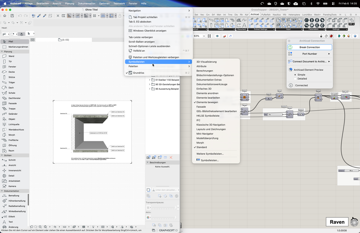The height and width of the screenshot is (233, 360).
Task: Click Weitere Symbolleisten... entry
Action: point(216,154)
